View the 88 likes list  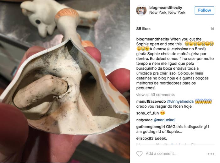(143, 29)
